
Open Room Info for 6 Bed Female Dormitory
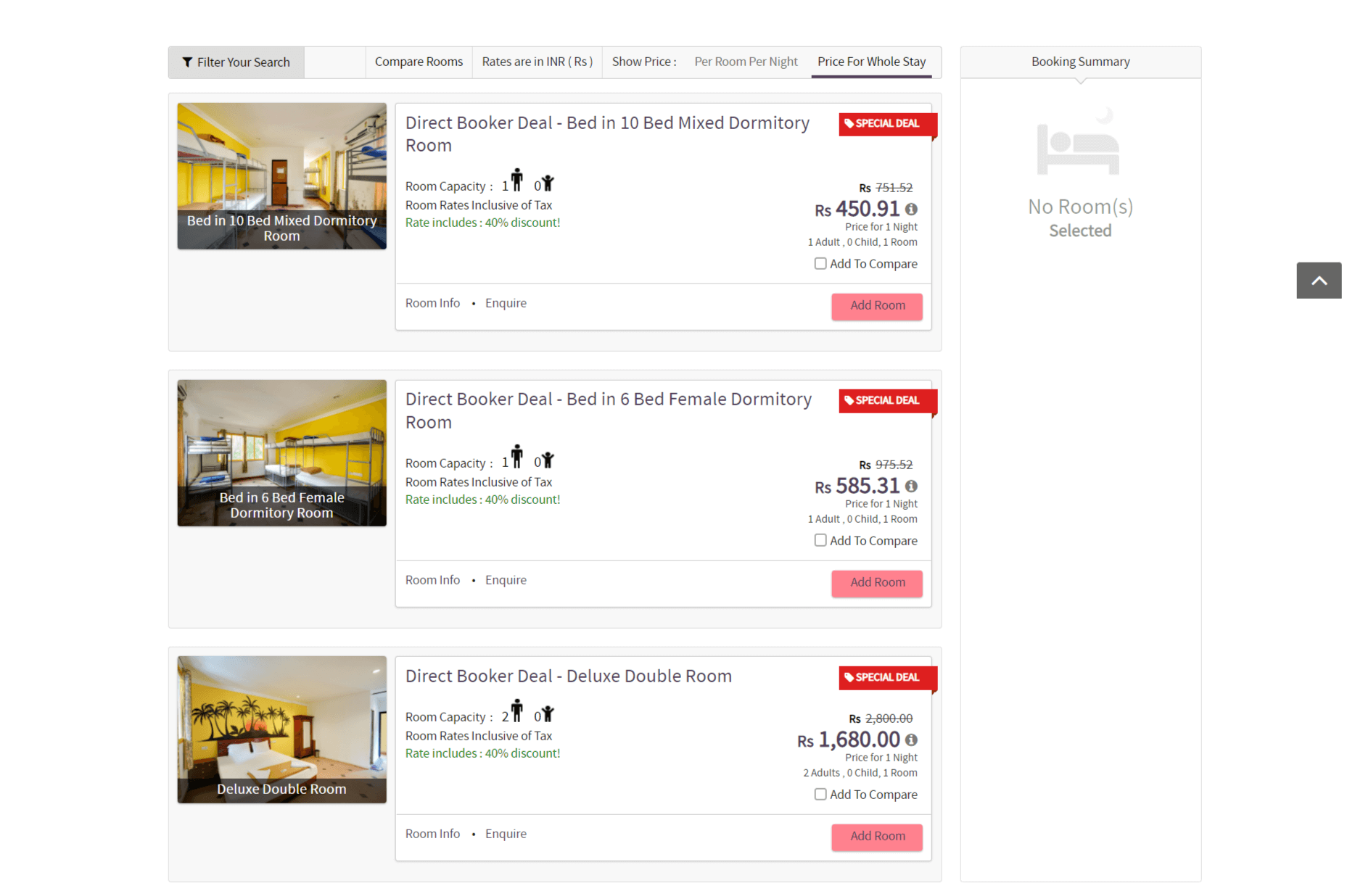[432, 581]
